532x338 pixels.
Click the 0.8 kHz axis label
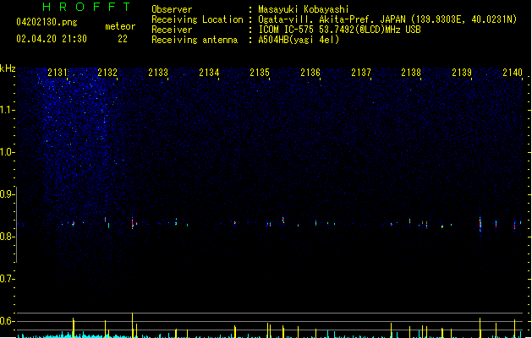click(7, 237)
